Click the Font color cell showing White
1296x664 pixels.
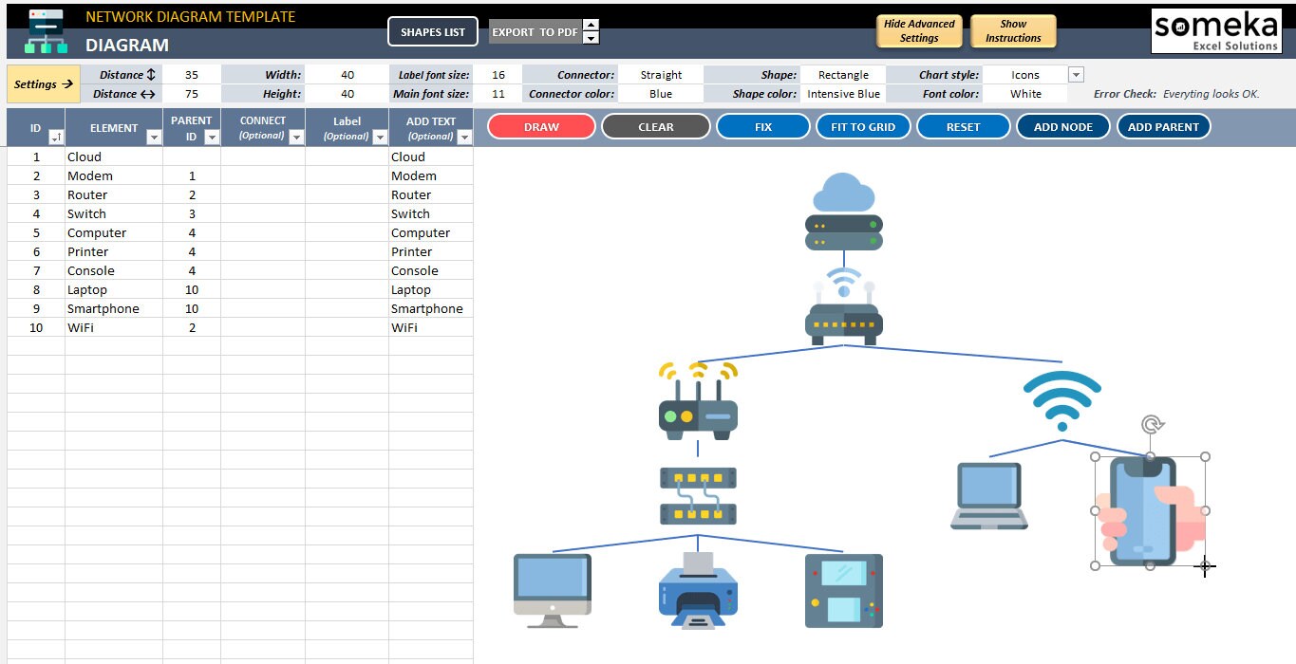(1025, 94)
